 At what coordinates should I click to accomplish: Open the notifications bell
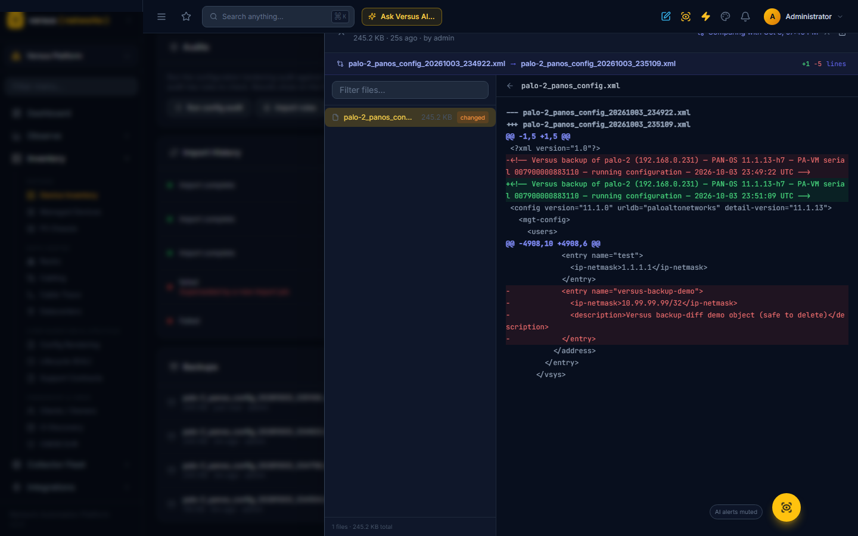pyautogui.click(x=745, y=17)
